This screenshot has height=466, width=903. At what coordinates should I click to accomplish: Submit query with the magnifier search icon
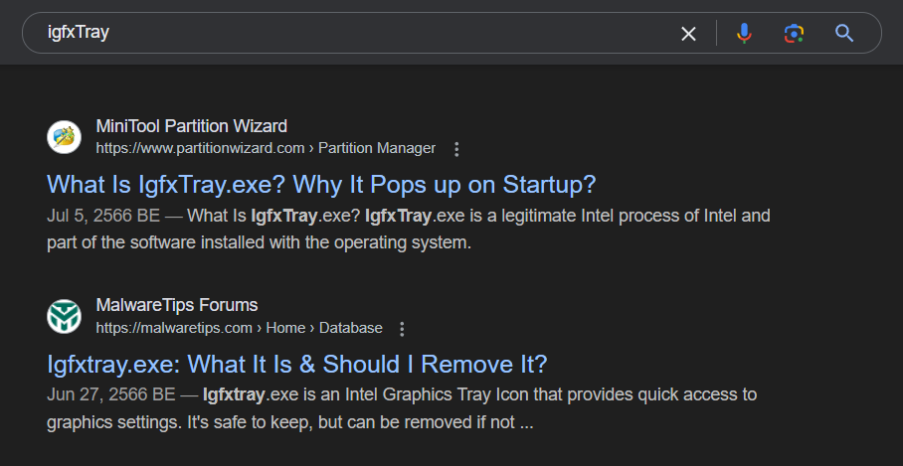pyautogui.click(x=844, y=34)
